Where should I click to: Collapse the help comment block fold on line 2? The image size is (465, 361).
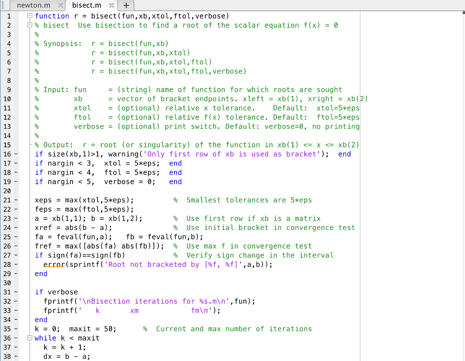pos(29,25)
